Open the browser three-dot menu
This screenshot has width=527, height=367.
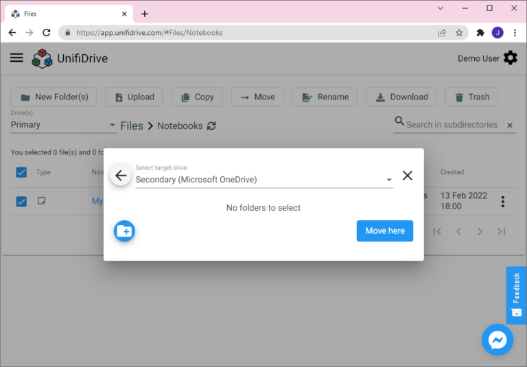point(515,33)
